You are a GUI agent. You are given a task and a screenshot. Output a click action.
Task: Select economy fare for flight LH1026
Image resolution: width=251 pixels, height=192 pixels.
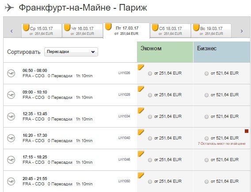[150, 74]
